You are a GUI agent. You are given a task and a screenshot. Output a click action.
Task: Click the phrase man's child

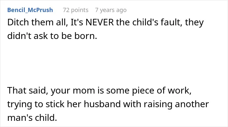point(32,118)
